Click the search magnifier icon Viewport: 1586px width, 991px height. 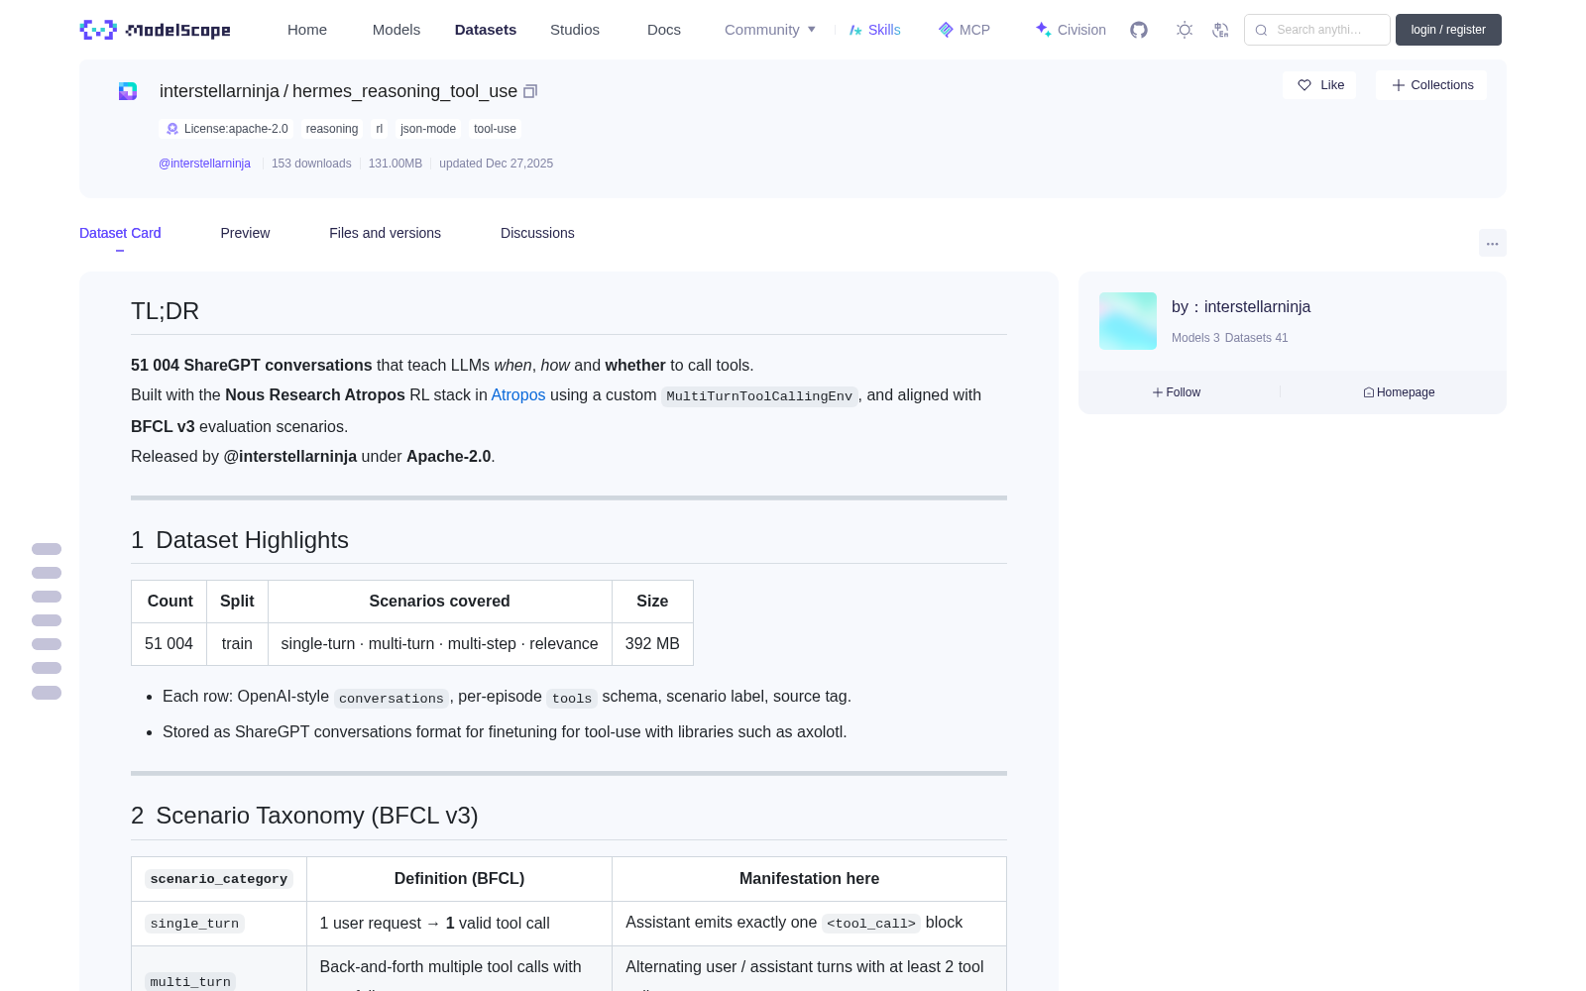click(1261, 30)
